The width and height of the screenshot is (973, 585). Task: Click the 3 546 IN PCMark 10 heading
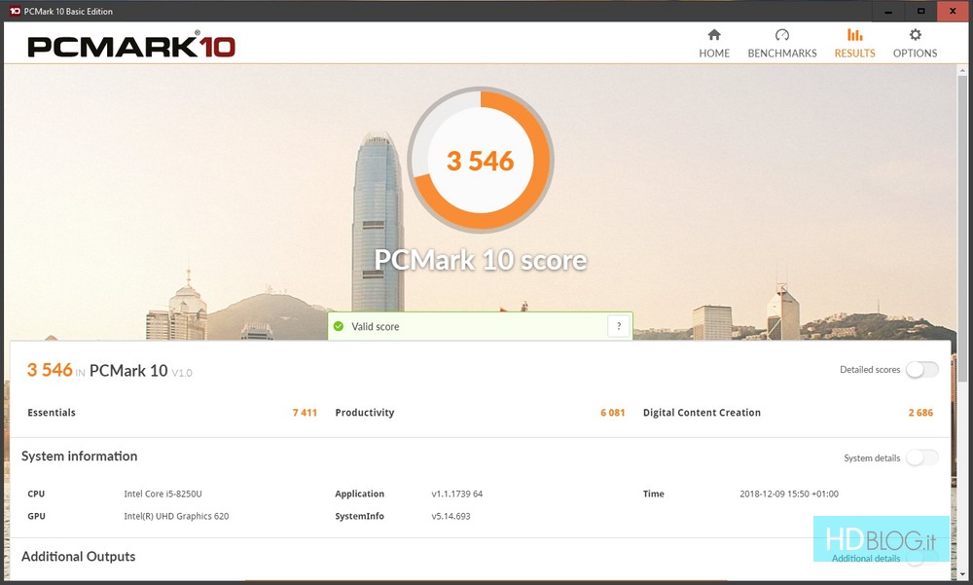[109, 370]
